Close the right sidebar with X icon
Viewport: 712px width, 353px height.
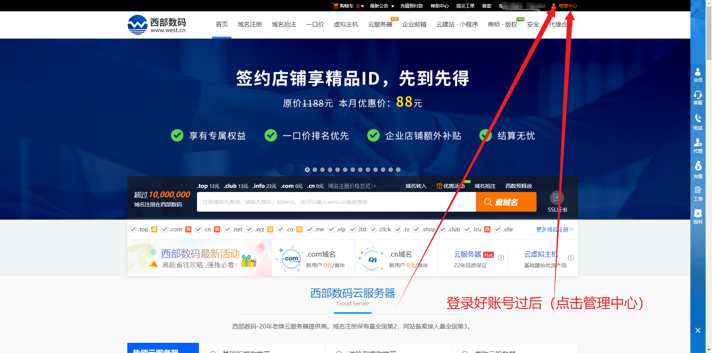pyautogui.click(x=698, y=330)
